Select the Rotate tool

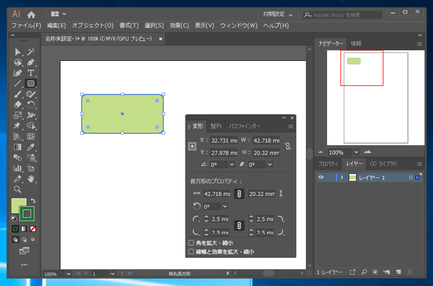point(31,105)
